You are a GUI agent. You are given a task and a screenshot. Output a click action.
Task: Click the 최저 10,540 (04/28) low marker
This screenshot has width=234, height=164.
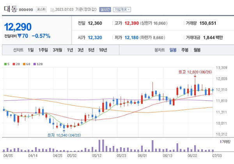click(64, 135)
